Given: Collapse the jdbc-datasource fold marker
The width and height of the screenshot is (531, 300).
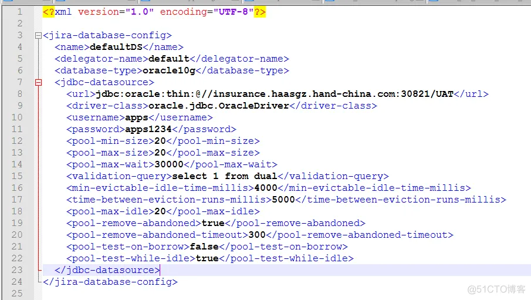Looking at the screenshot, I should (38, 82).
